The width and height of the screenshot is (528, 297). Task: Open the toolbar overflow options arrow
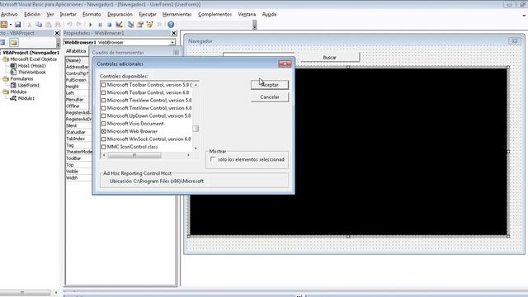point(255,25)
